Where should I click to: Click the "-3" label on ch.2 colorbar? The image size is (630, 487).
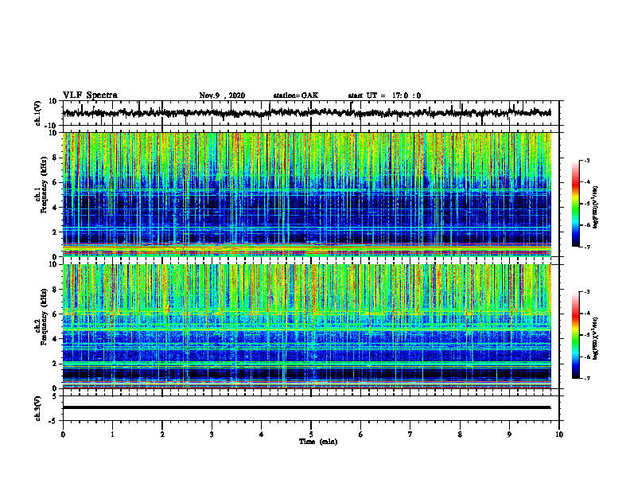point(586,292)
